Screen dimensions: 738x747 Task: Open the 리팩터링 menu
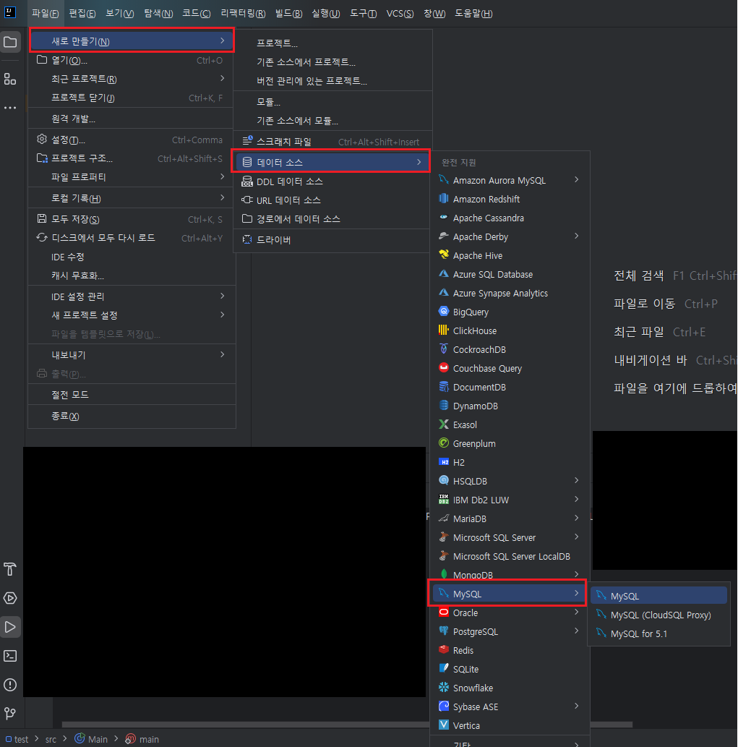point(243,13)
